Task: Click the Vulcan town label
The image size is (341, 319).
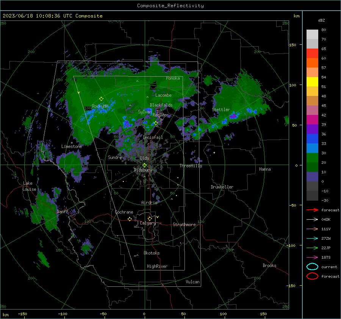Action: click(193, 282)
